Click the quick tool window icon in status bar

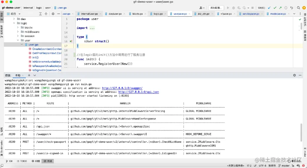tap(2, 166)
